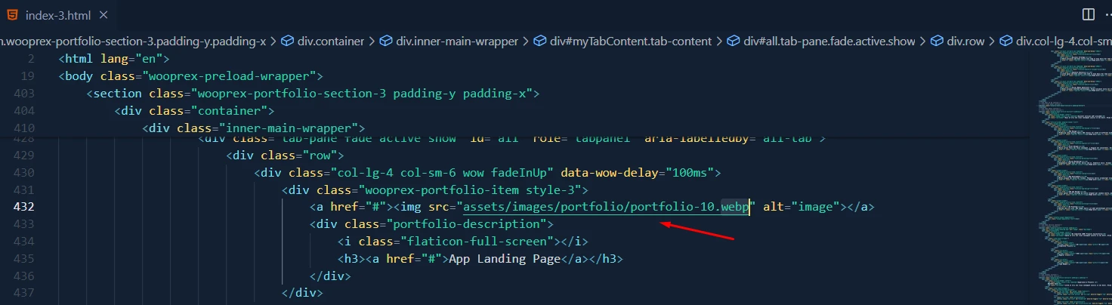Click the cube icon before div.row breadcrumb
Image resolution: width=1112 pixels, height=305 pixels.
[x=937, y=42]
